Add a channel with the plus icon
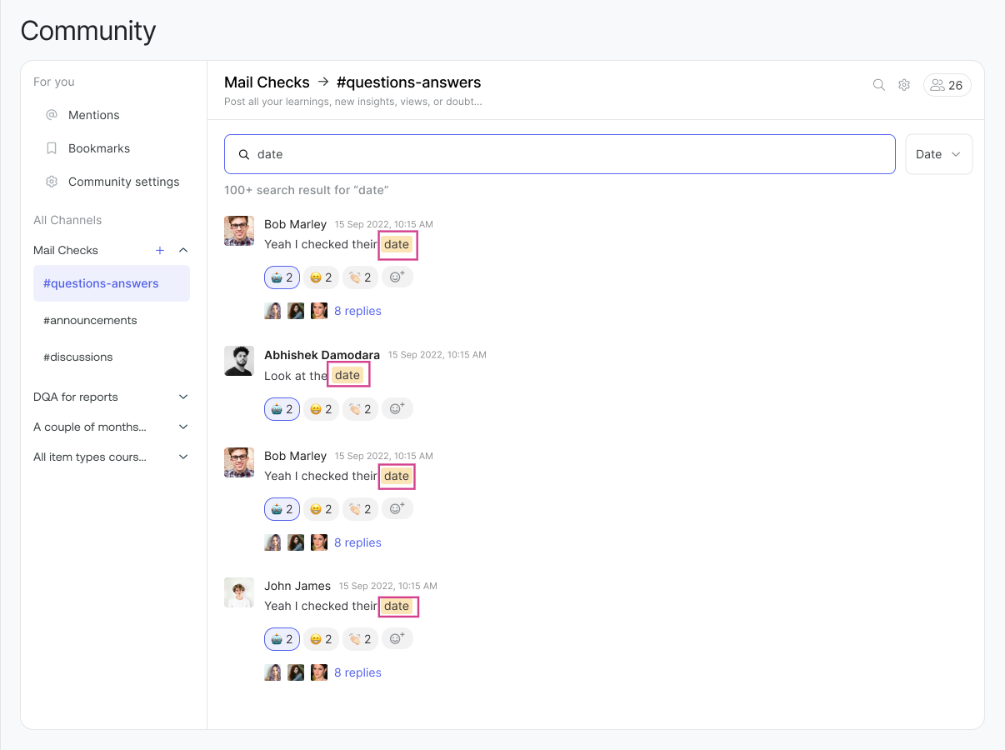Viewport: 1005px width, 750px height. [160, 250]
